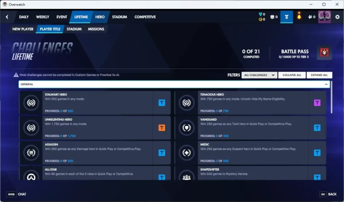
Task: Click the Medic challenge description text
Action: point(248,149)
